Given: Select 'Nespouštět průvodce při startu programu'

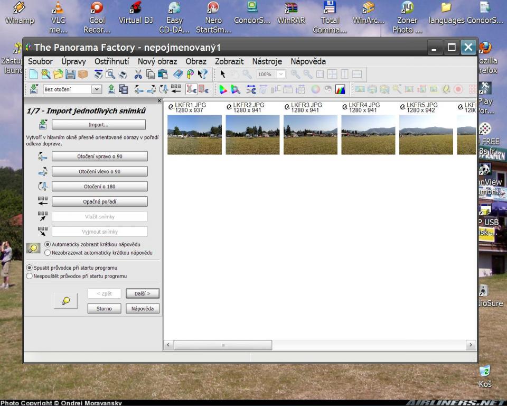Looking at the screenshot, I should click(x=30, y=276).
